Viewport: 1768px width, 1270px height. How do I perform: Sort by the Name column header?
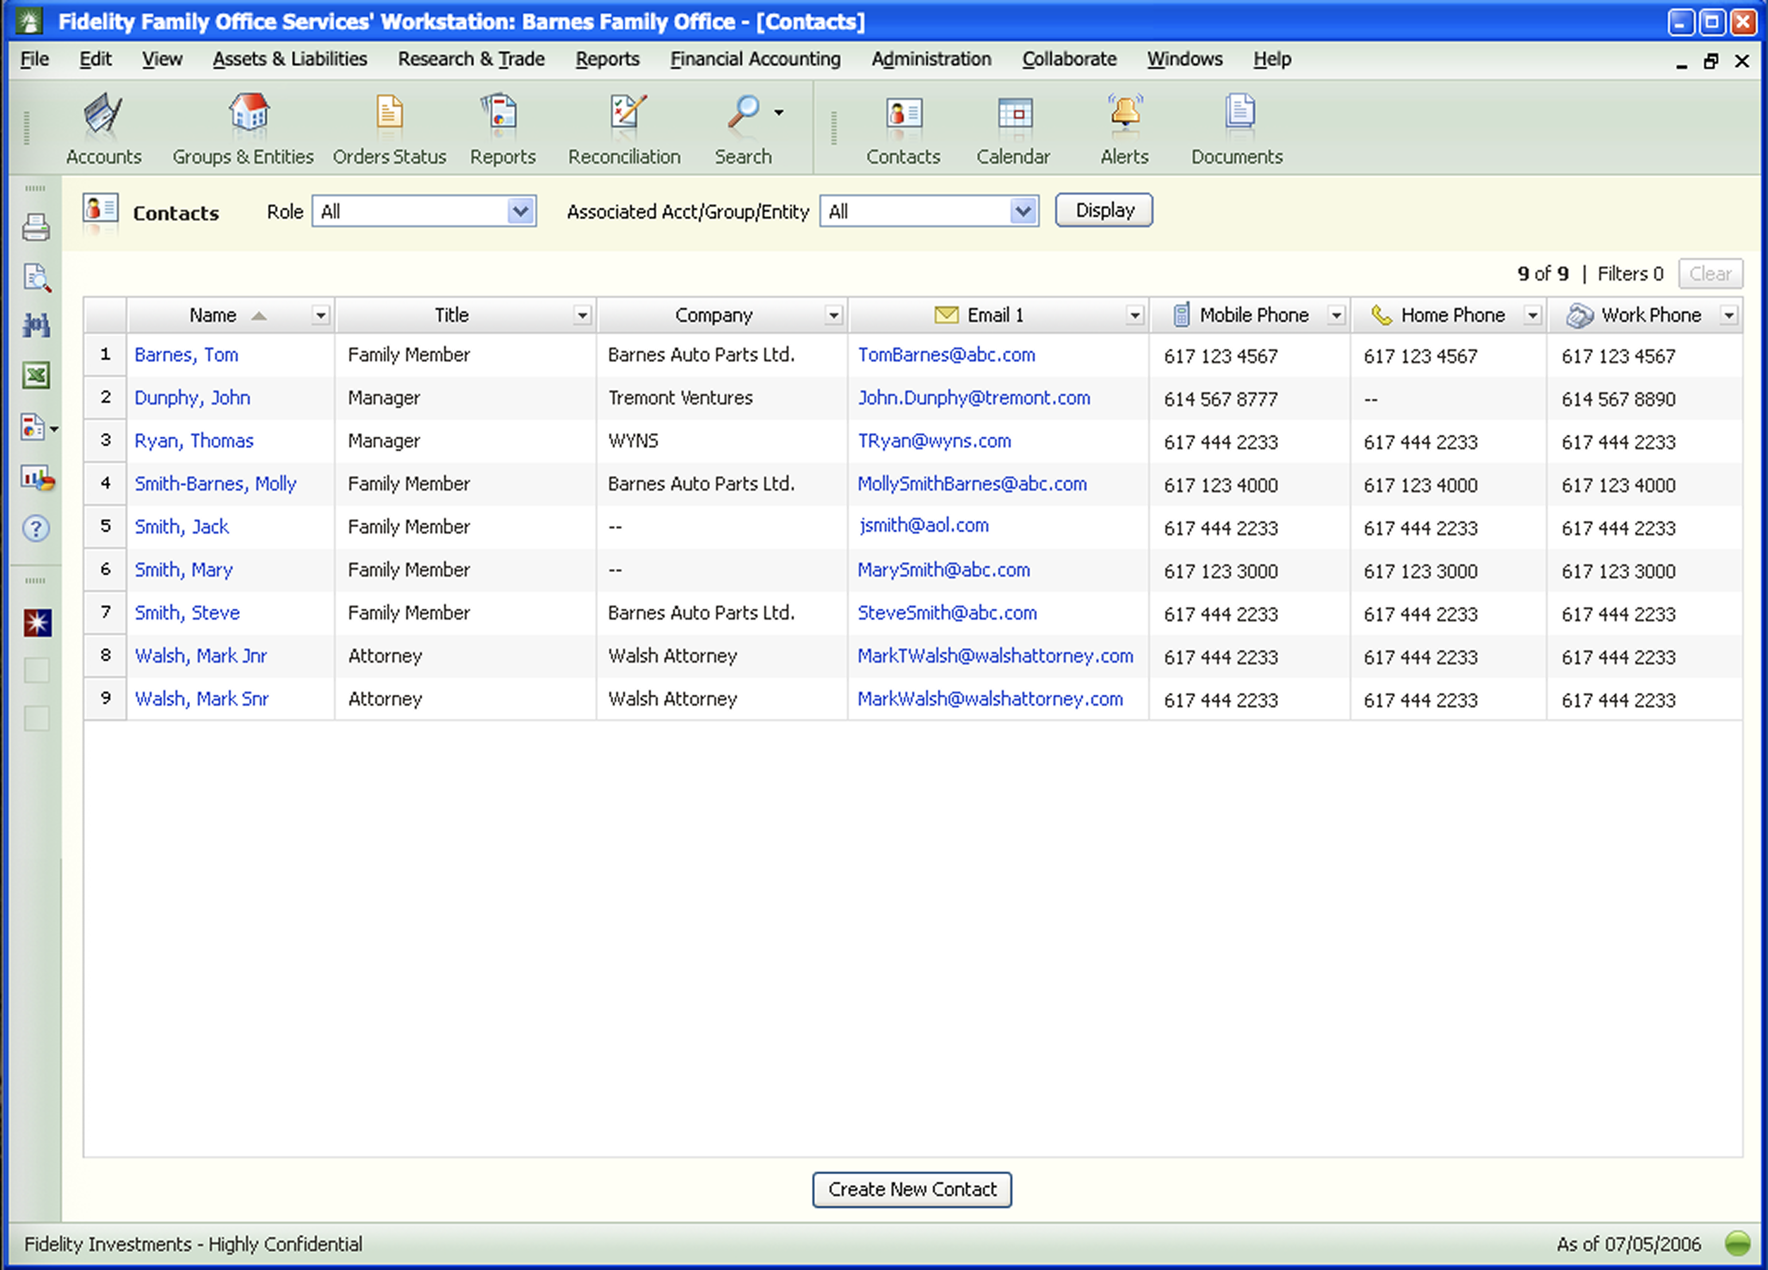click(x=213, y=315)
